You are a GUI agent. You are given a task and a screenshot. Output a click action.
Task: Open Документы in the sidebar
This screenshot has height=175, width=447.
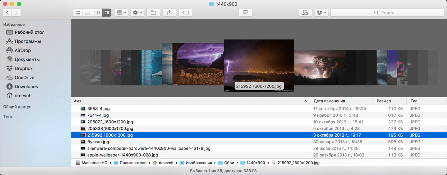point(27,59)
